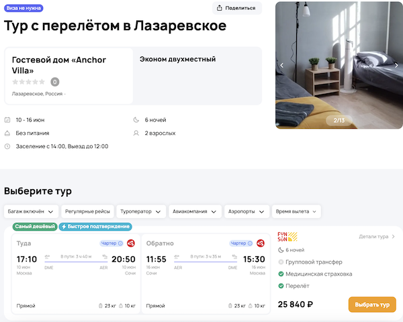Open the Авиакомпания dropdown
The height and width of the screenshot is (322, 403).
pyautogui.click(x=195, y=211)
